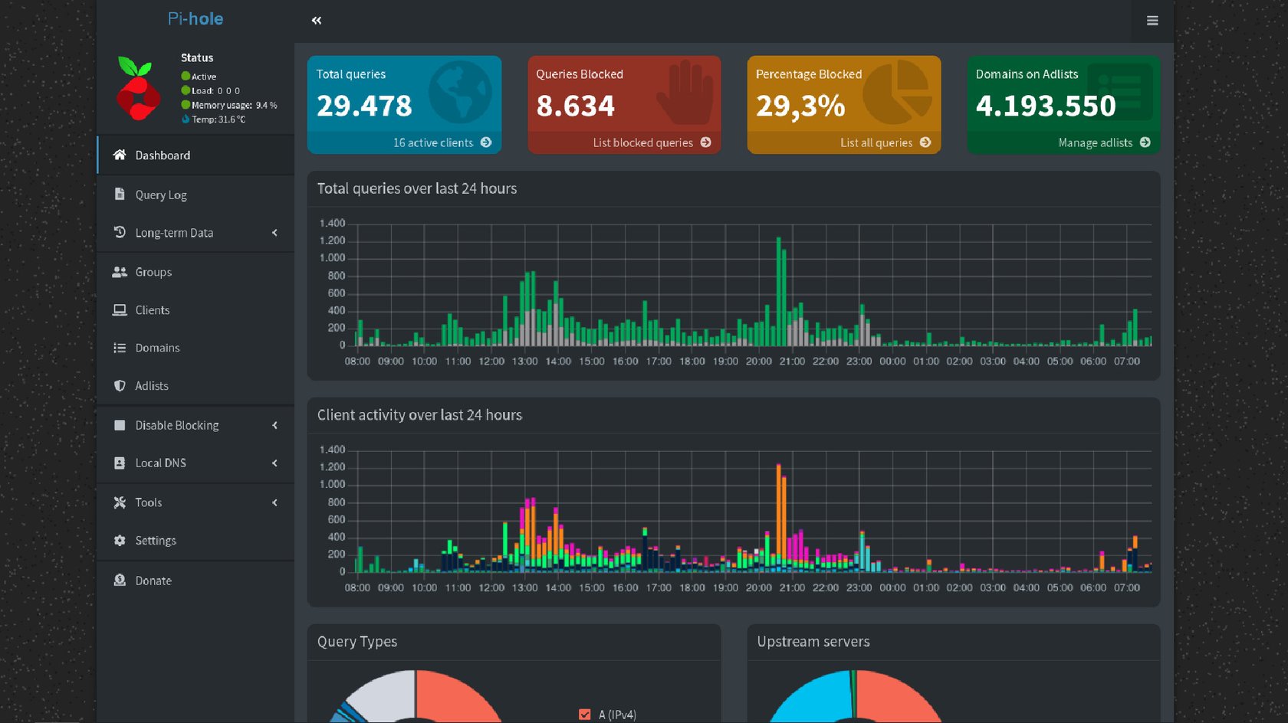Click Client activity over last 24 hours heading
The width and height of the screenshot is (1288, 723).
point(419,415)
